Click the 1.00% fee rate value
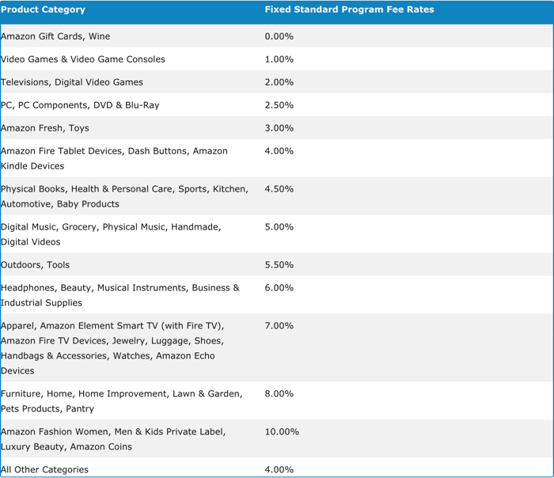The image size is (554, 478). click(279, 59)
